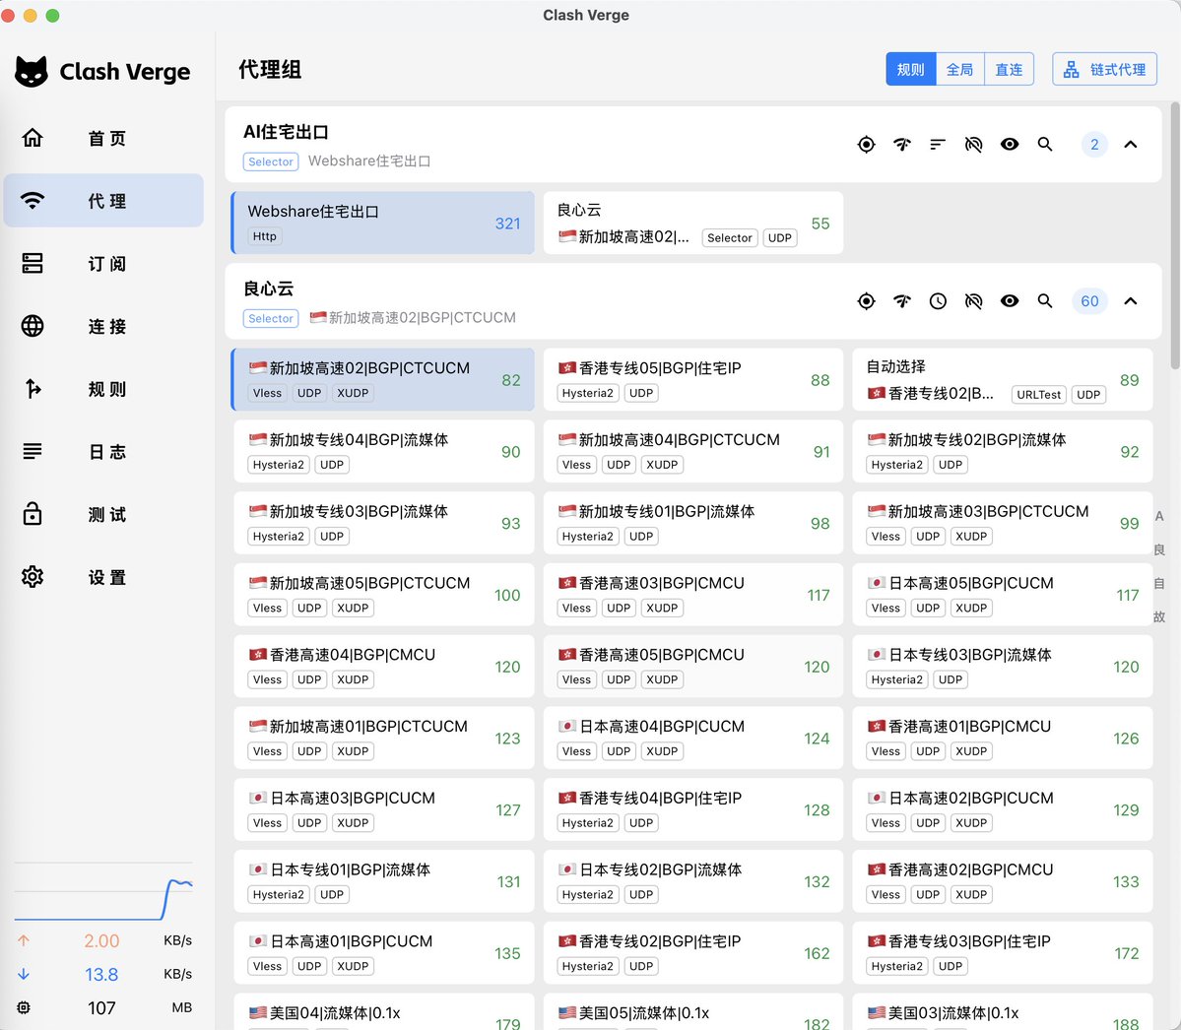Switch to 规则 rule mode

point(910,69)
